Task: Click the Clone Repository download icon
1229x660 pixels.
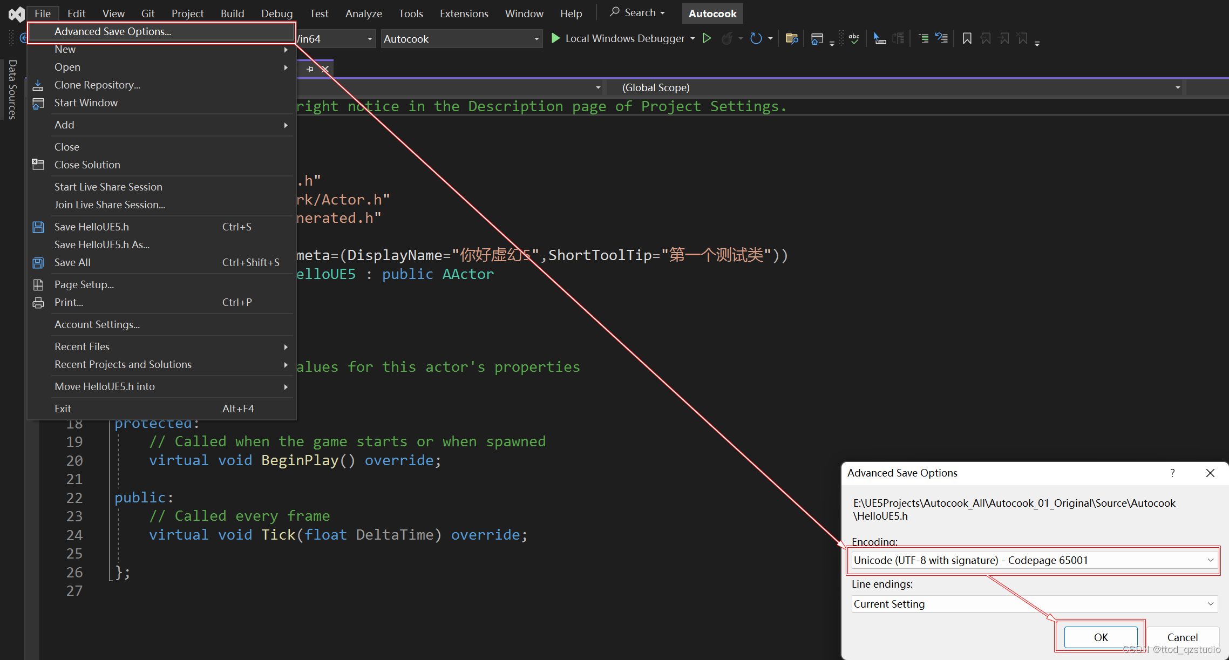Action: coord(38,85)
